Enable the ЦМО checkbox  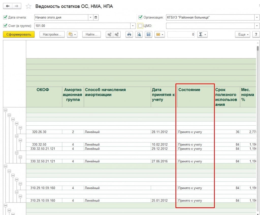[140, 26]
